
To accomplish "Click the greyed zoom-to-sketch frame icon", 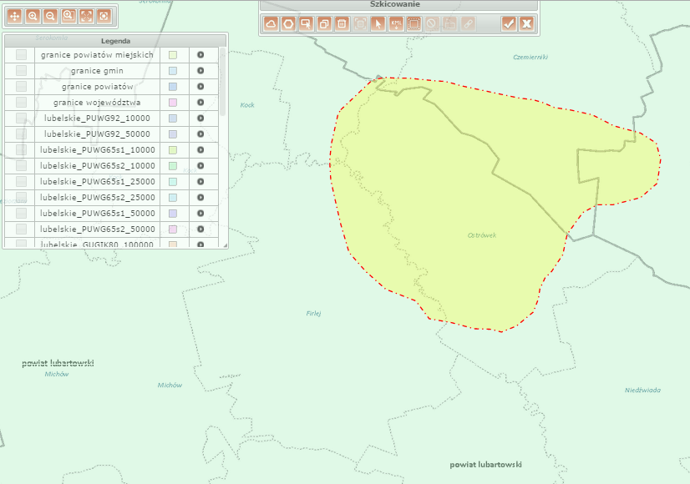I will click(360, 23).
